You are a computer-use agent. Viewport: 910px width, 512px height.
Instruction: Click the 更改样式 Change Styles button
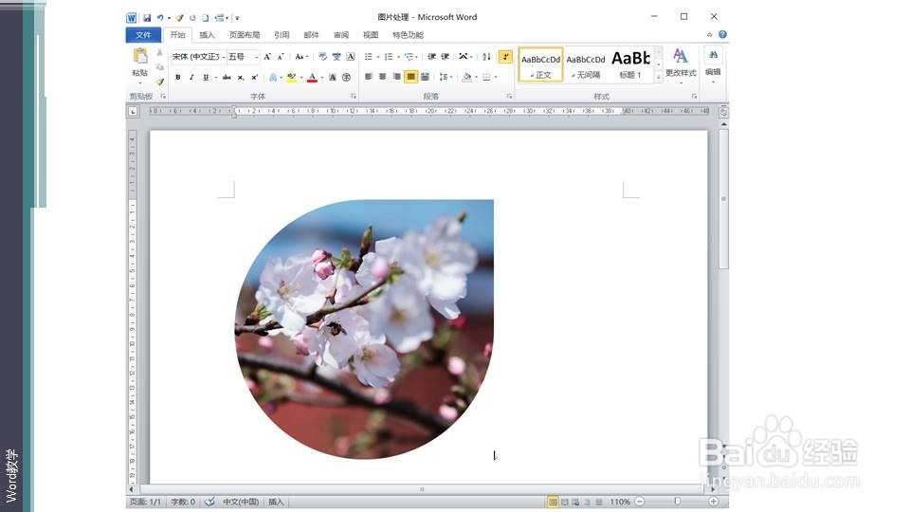coord(681,64)
